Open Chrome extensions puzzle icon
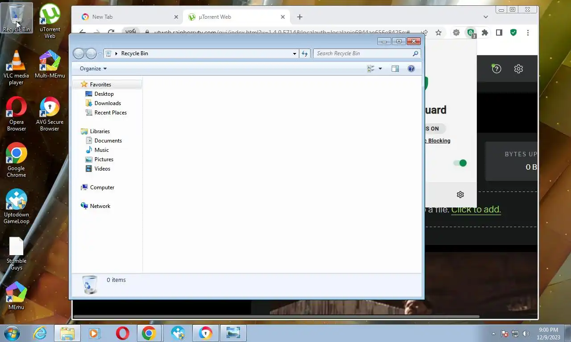Screen dimensions: 571x342 tap(485, 33)
